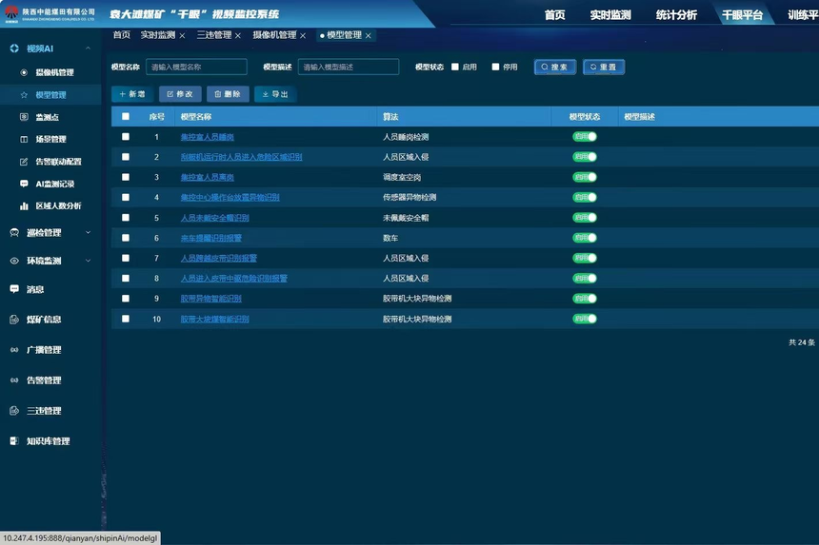Click the eye icon beside 环境监测
Viewport: 819px width, 545px height.
[x=14, y=261]
